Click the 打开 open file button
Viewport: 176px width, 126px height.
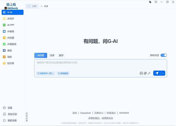pos(32,6)
